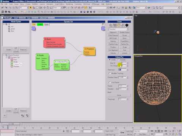Collapse the Dynamic Set rollout header
182x136 pixels.
tap(68, 22)
